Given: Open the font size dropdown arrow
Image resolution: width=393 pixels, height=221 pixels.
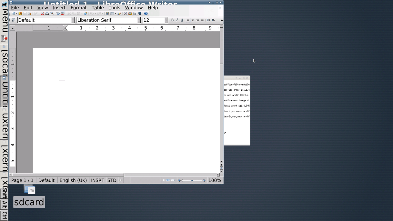Looking at the screenshot, I should point(166,20).
